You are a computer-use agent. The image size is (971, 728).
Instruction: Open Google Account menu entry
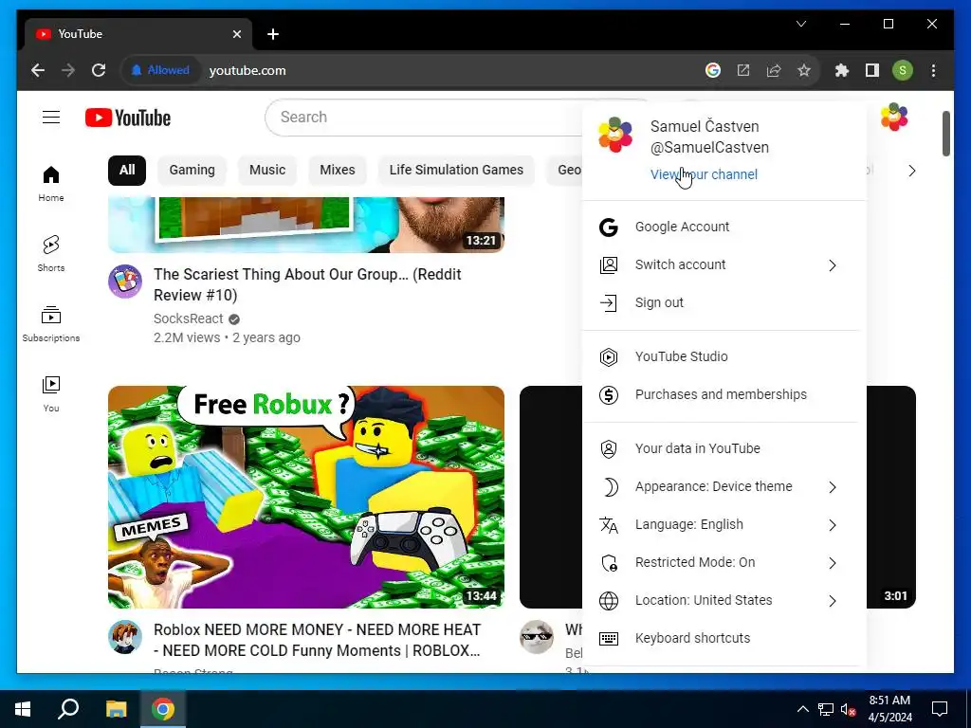pyautogui.click(x=722, y=227)
